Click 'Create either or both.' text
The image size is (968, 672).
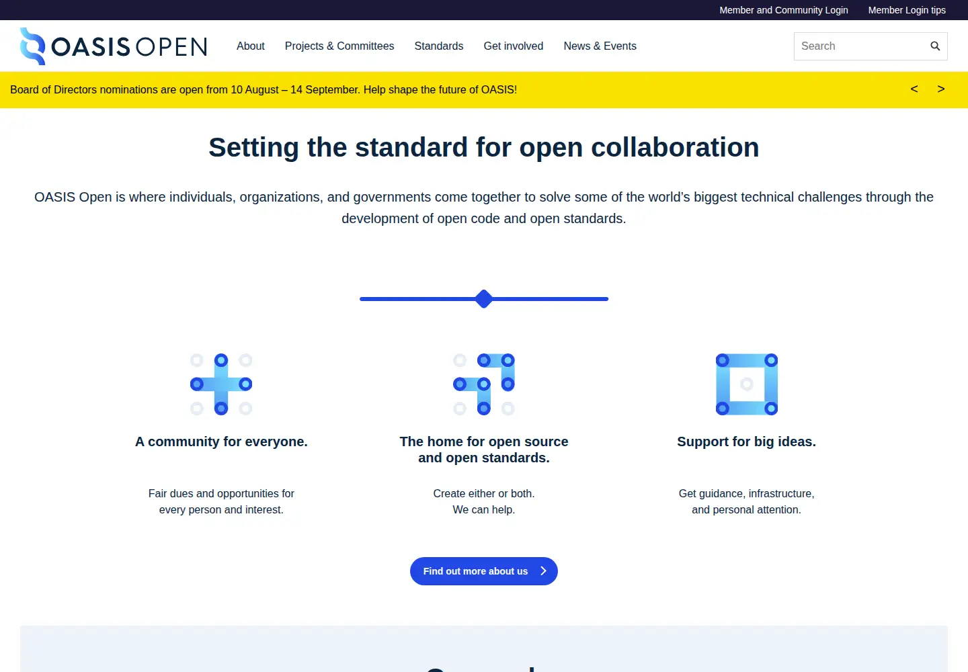coord(484,493)
